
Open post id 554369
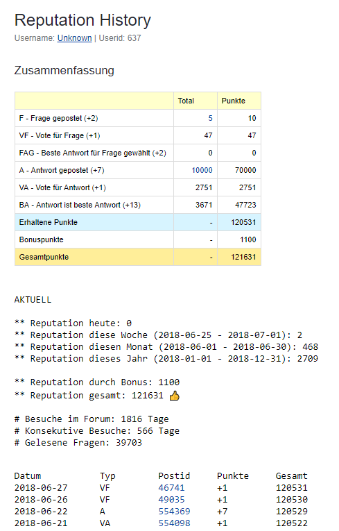174,512
